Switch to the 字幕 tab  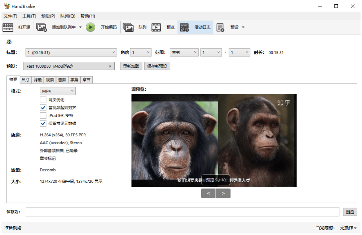click(x=74, y=80)
